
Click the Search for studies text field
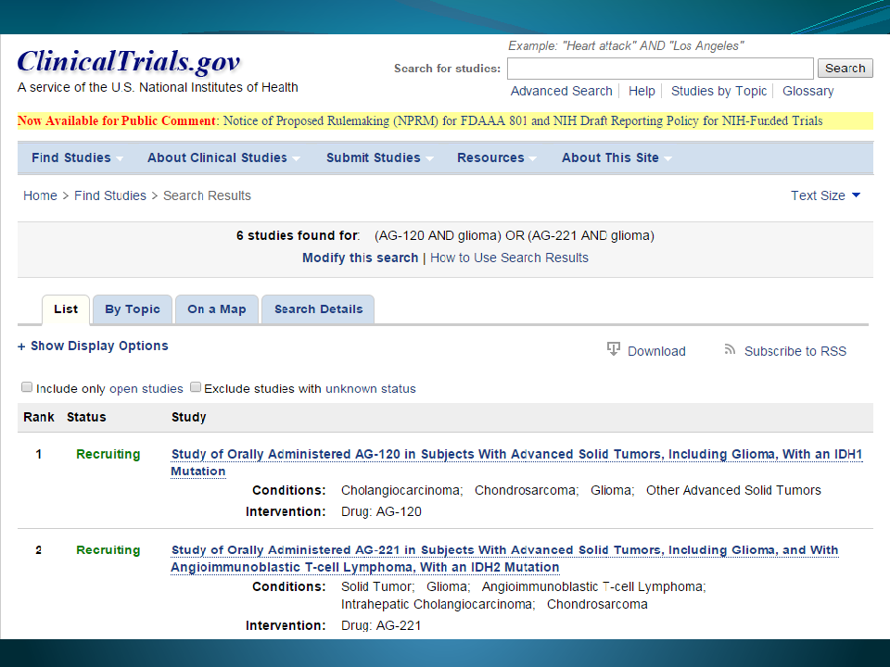[x=660, y=69]
